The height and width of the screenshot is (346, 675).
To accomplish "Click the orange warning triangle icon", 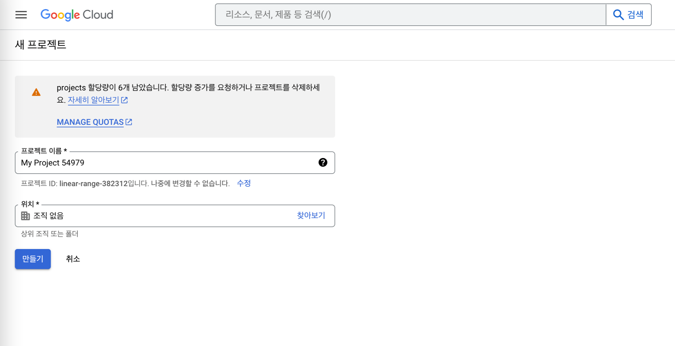I will (x=36, y=92).
